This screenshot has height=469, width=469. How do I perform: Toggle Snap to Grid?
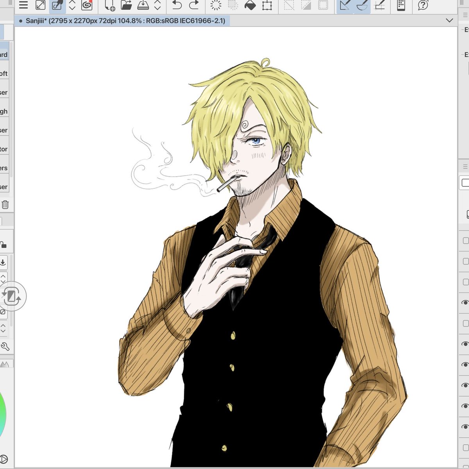pyautogui.click(x=379, y=5)
